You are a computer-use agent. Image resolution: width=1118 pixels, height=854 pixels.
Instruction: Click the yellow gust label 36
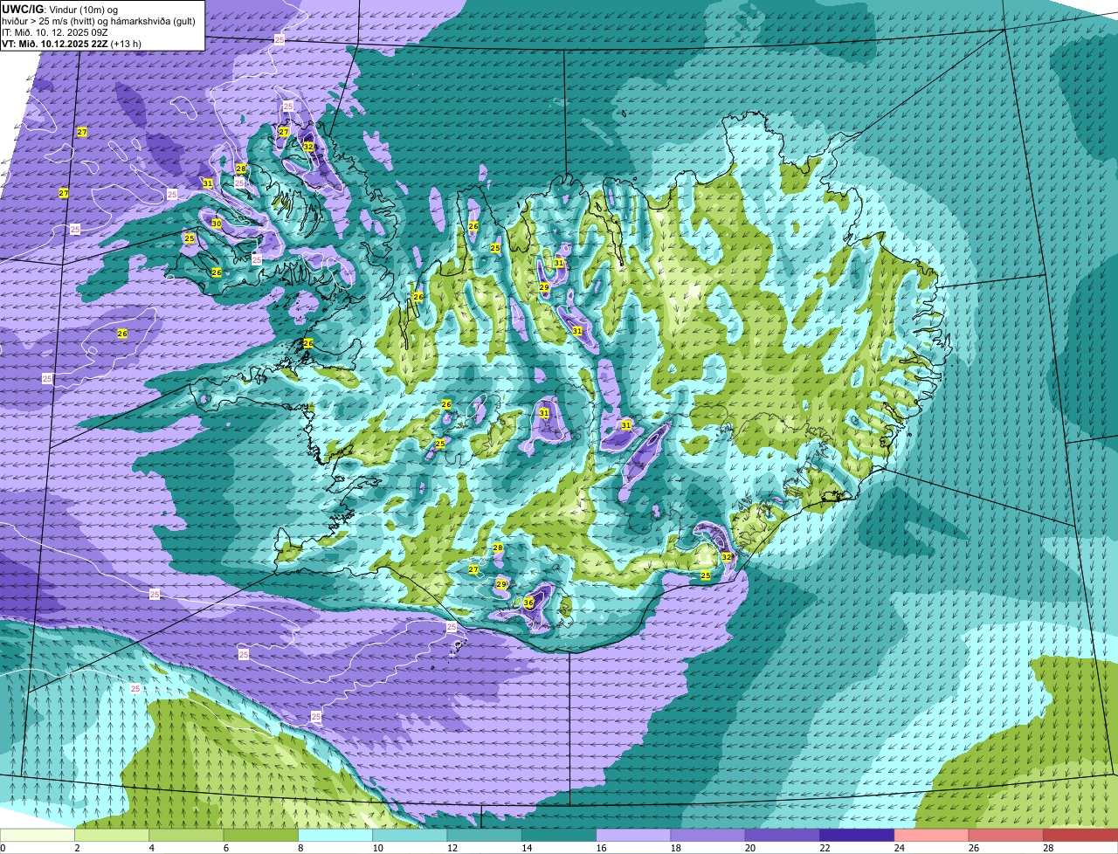(x=528, y=603)
